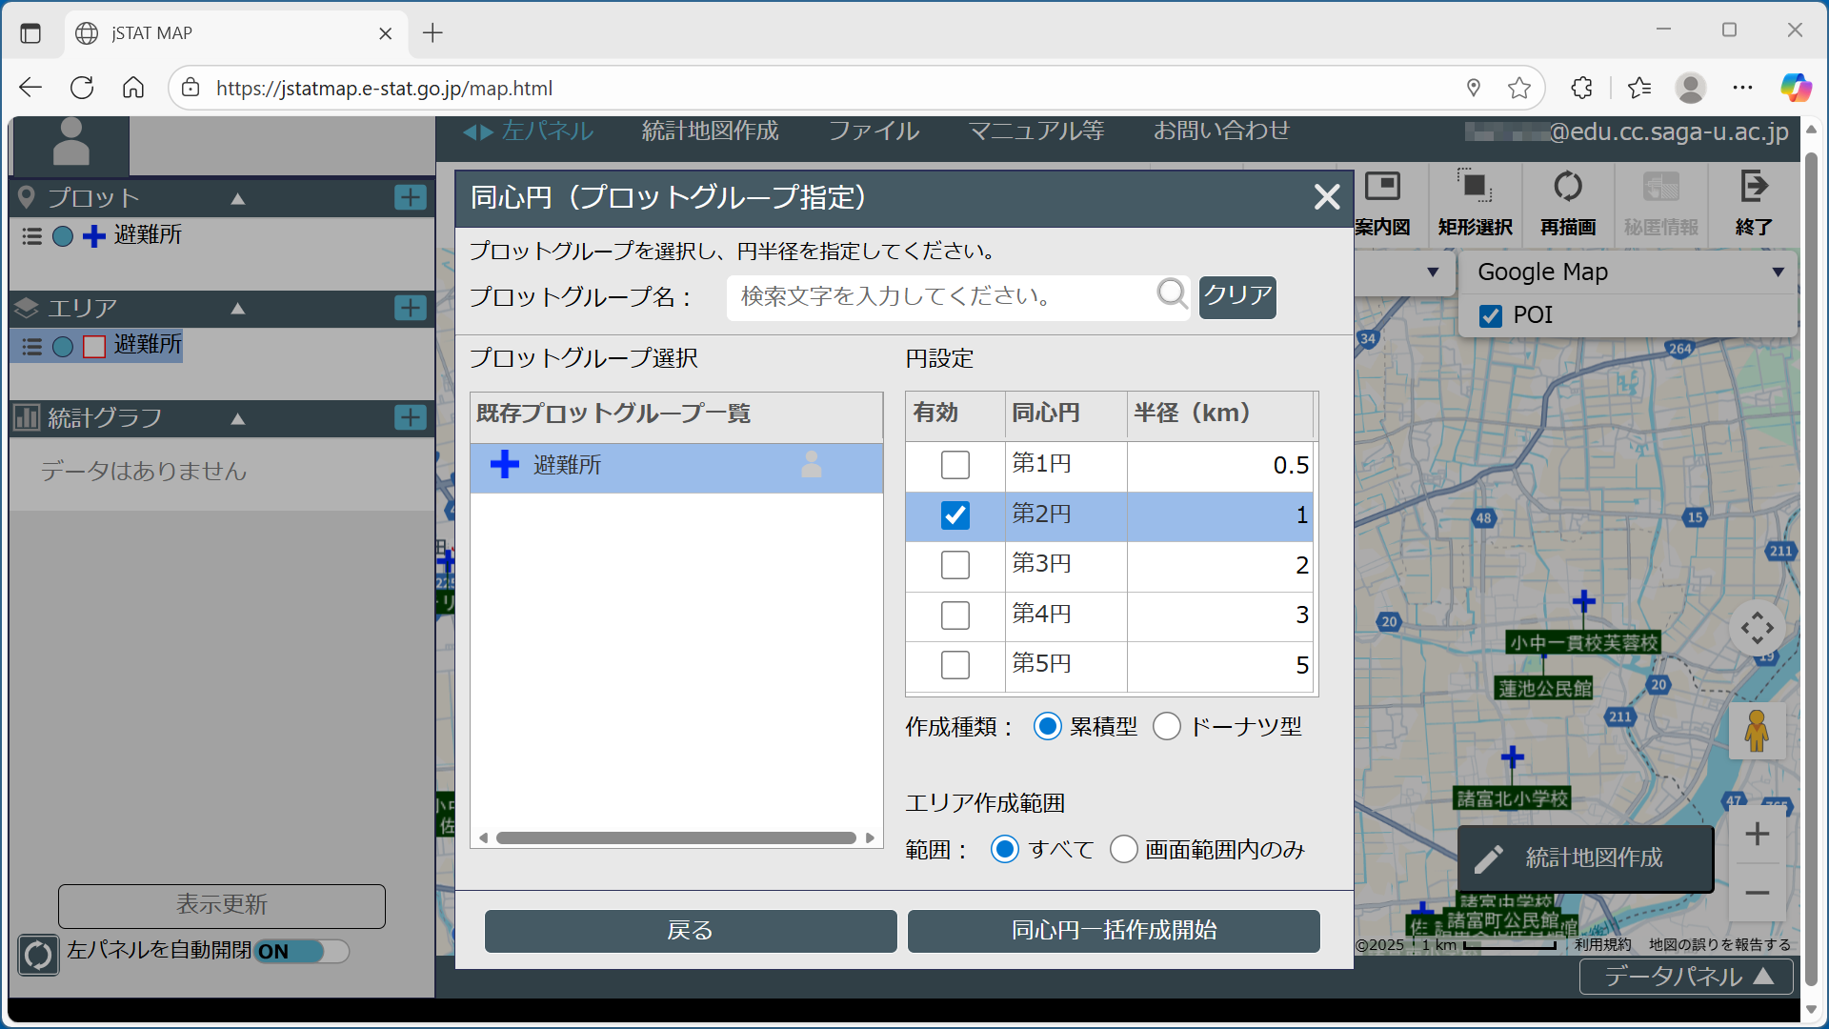Open 統計地図作成 menu
The height and width of the screenshot is (1029, 1829).
(x=710, y=131)
